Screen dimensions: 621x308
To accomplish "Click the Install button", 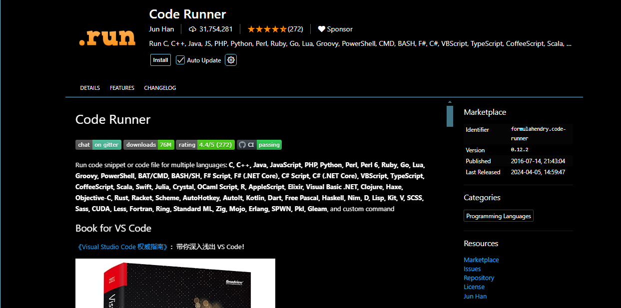I will coord(160,59).
